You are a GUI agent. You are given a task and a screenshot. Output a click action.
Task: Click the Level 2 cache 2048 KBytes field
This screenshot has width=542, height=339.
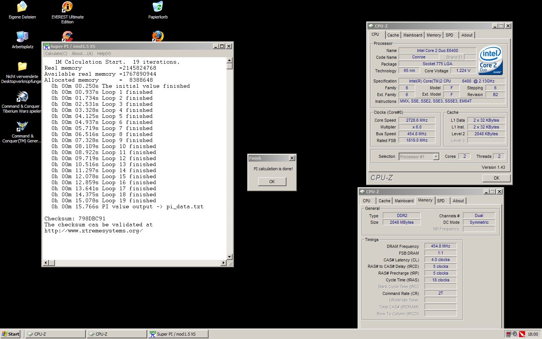(486, 134)
